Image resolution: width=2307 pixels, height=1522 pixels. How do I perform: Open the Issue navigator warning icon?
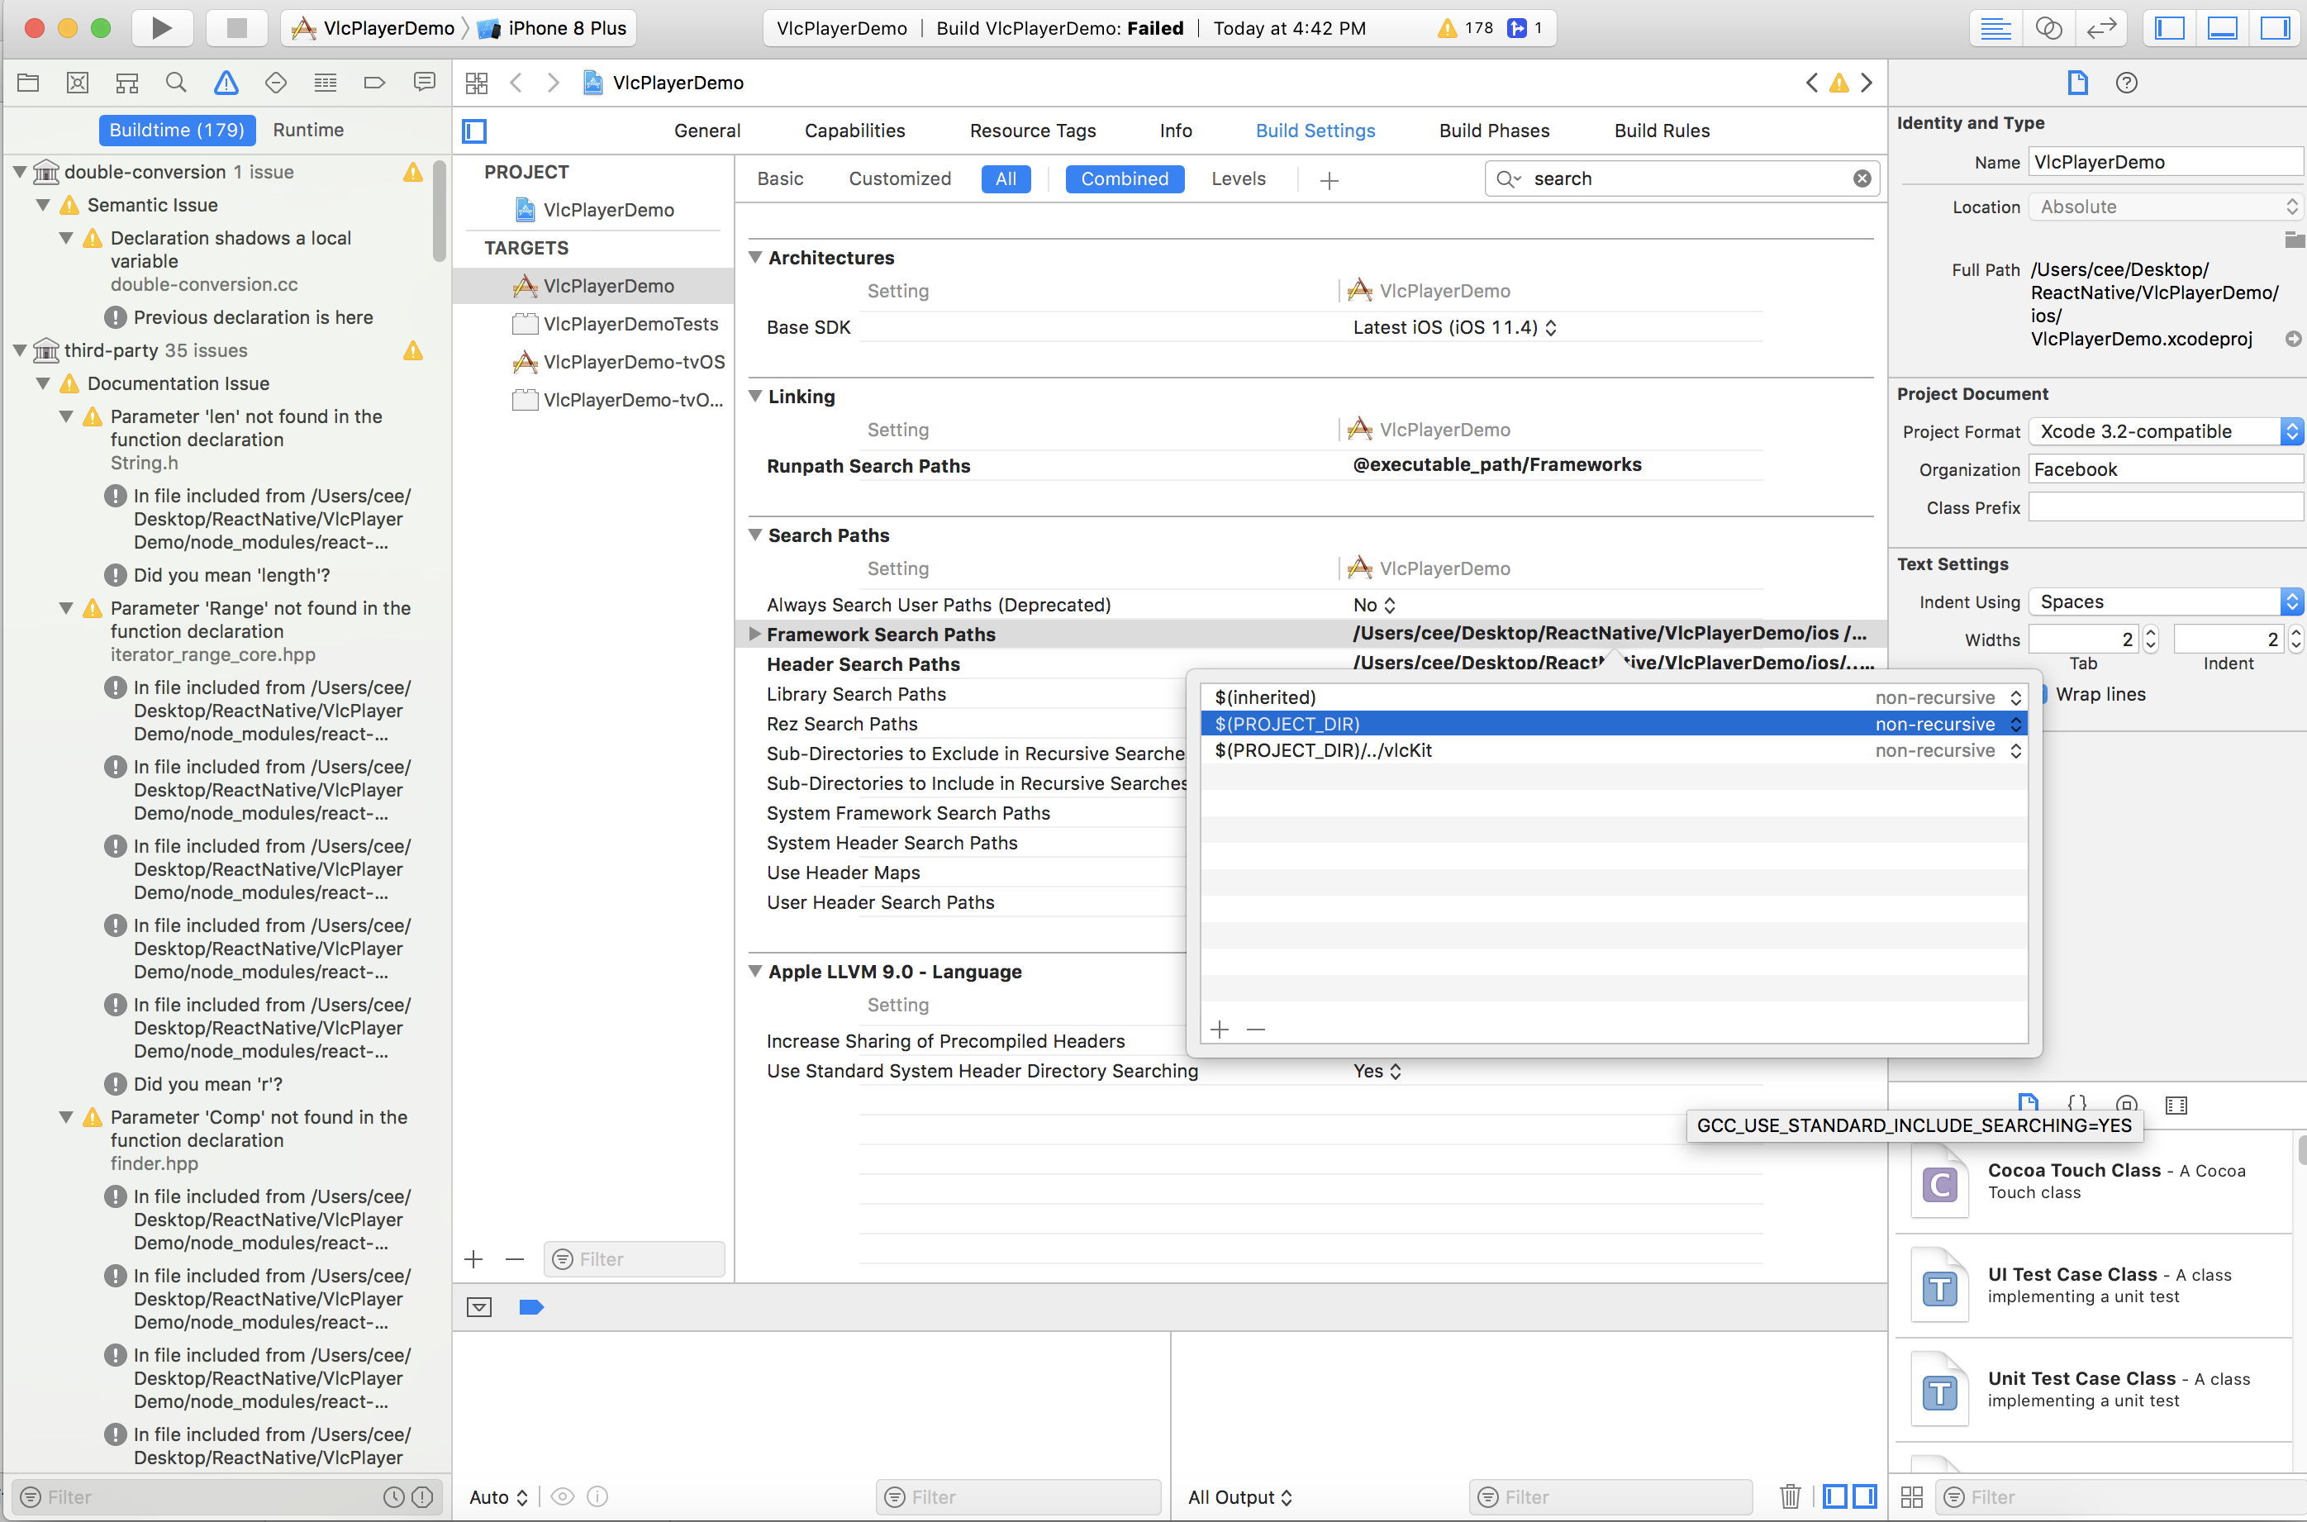click(226, 83)
